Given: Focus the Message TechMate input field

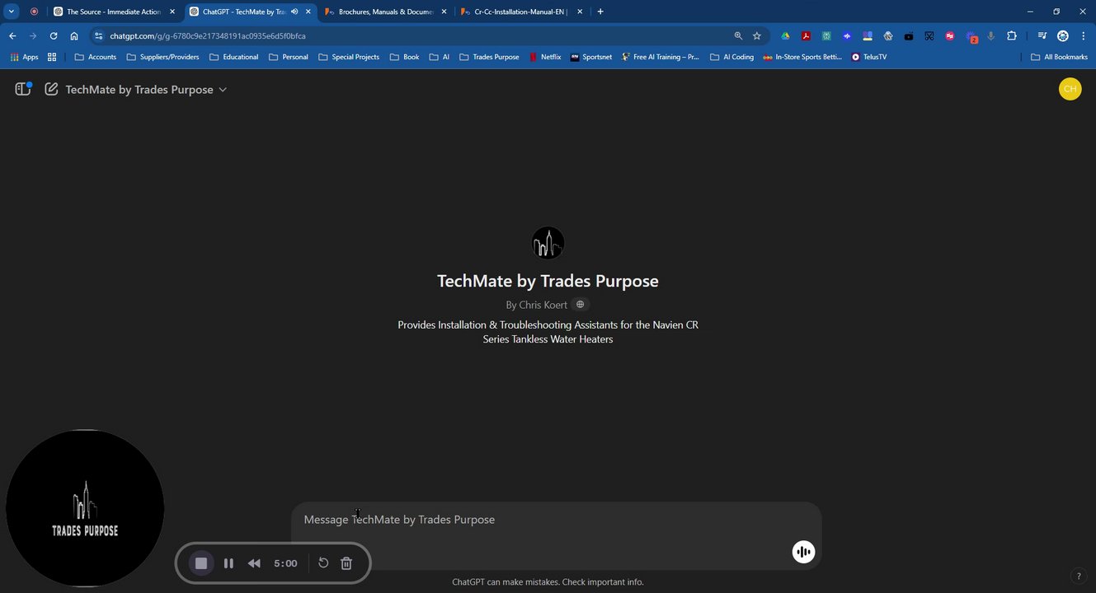Looking at the screenshot, I should point(556,520).
